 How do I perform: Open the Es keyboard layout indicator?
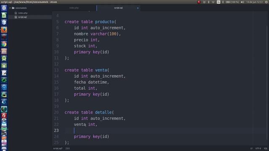219,2
